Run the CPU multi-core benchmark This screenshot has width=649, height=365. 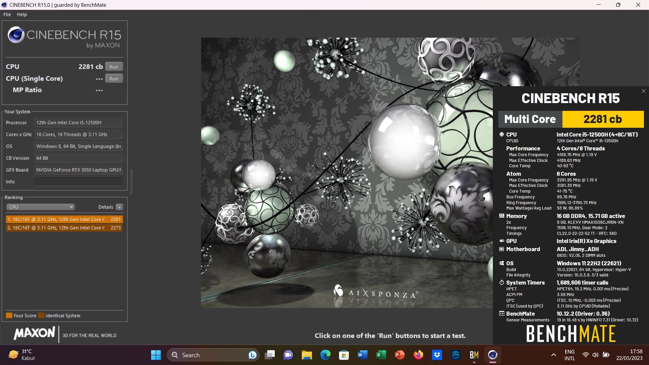[x=114, y=67]
